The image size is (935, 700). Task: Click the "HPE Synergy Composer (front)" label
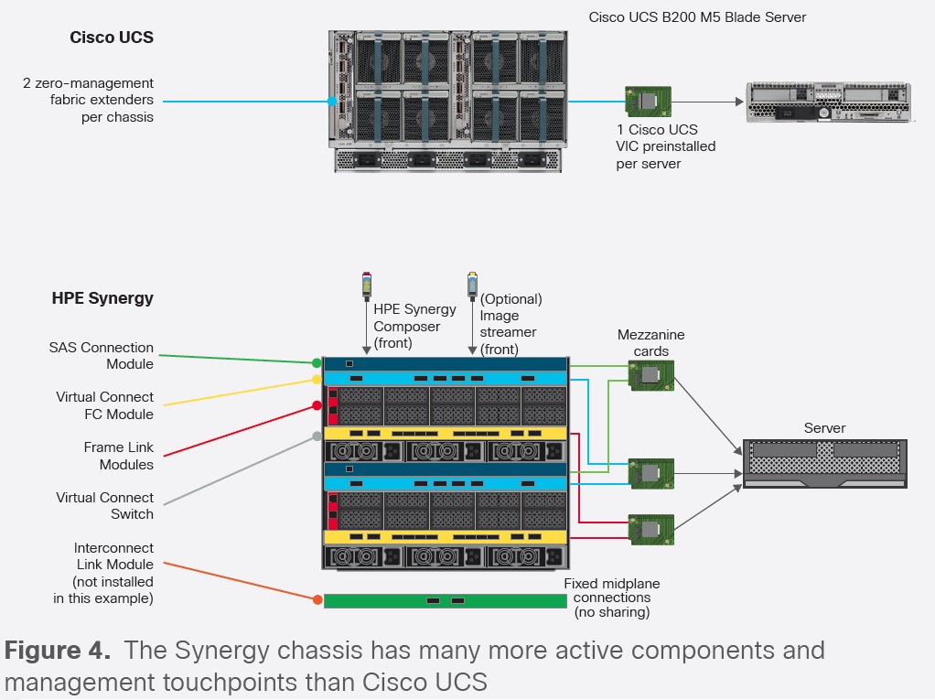(x=414, y=326)
